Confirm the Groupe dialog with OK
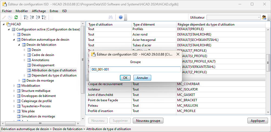271x132 pixels. coord(125,78)
